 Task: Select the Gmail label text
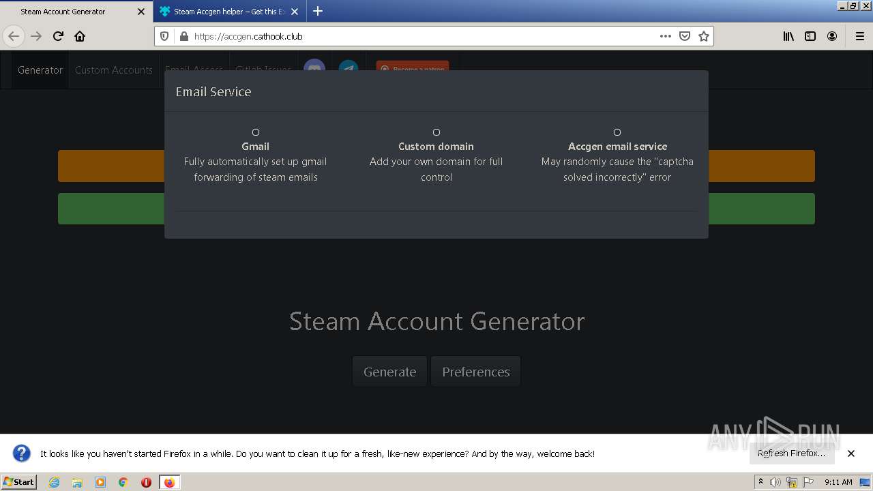pyautogui.click(x=255, y=146)
